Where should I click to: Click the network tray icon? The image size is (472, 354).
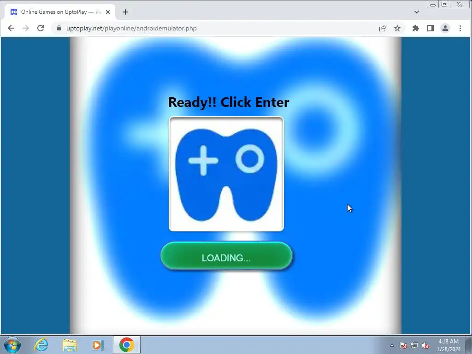pos(414,345)
